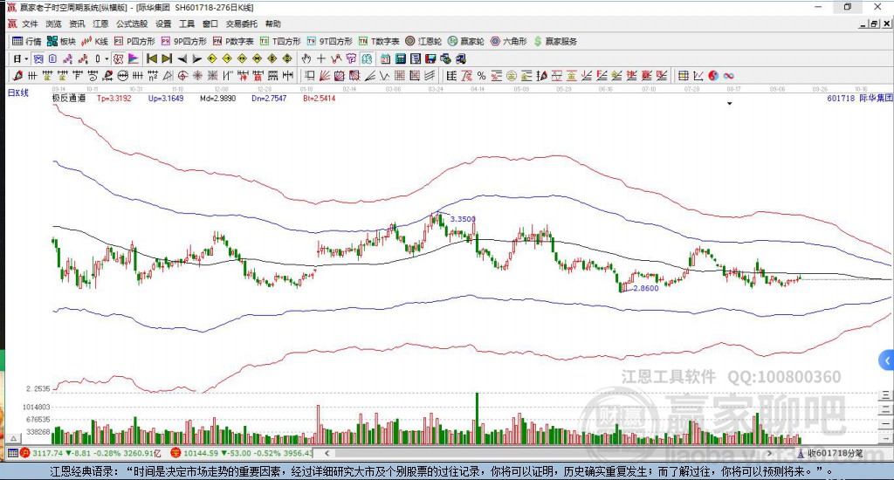
Task: Click the 行情 toolbar button
Action: coord(27,41)
